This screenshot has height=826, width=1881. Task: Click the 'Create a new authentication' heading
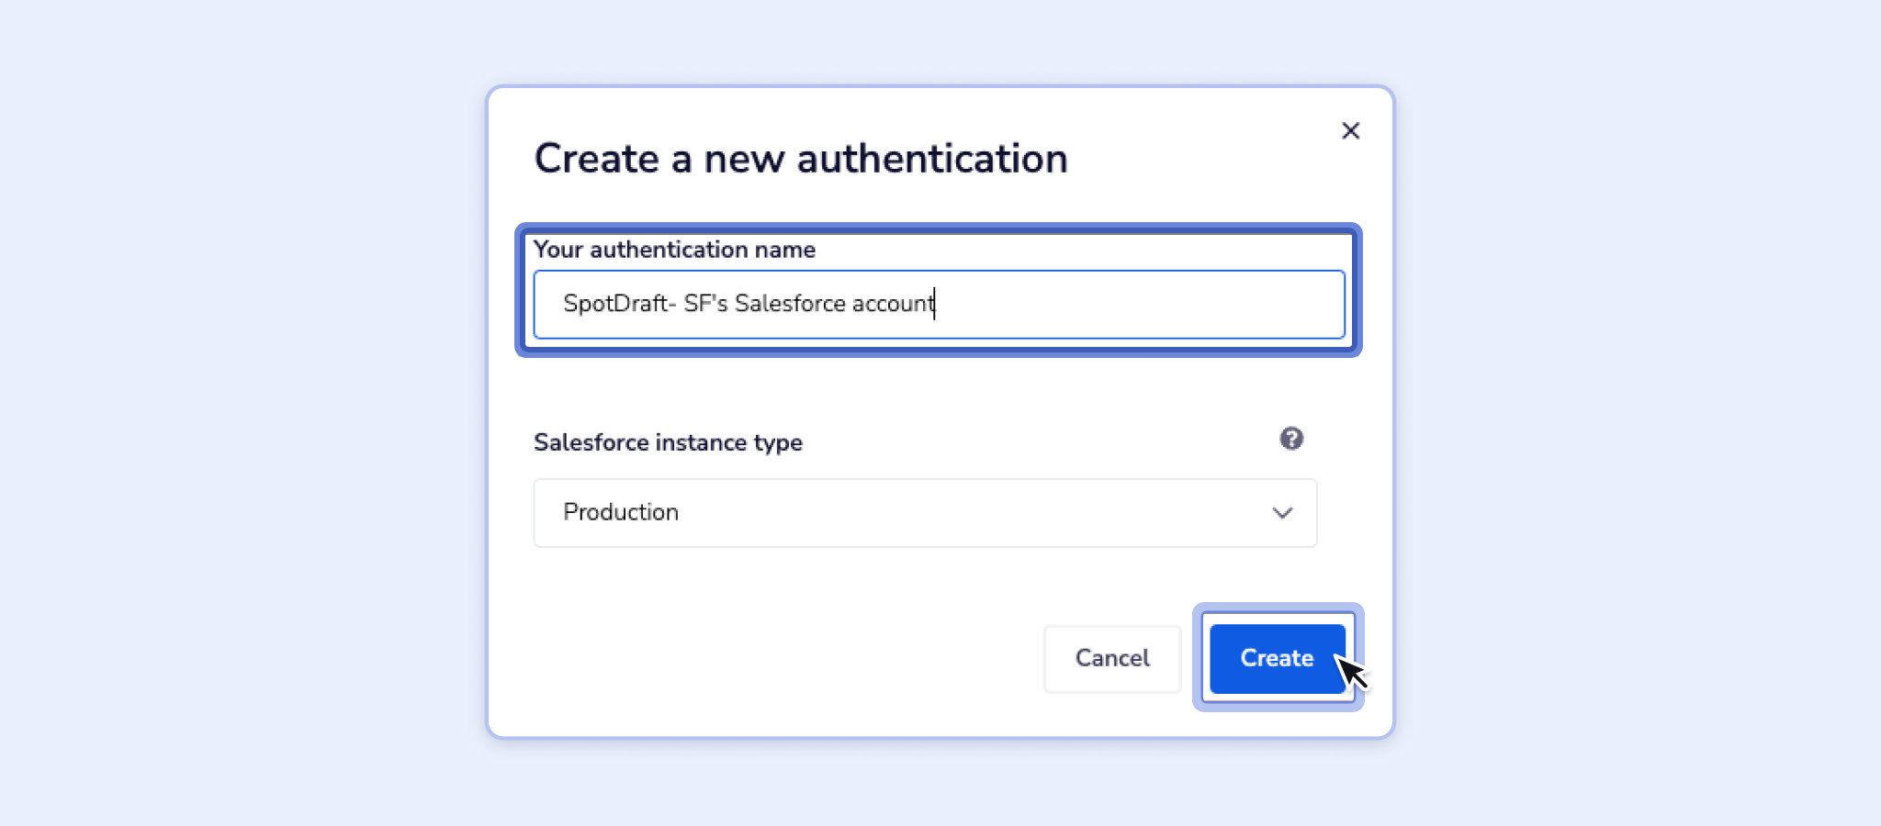click(x=801, y=159)
